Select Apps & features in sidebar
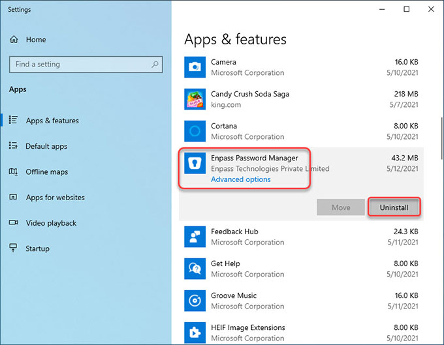 coord(52,121)
